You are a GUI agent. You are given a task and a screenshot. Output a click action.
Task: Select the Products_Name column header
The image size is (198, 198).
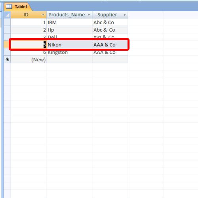pyautogui.click(x=69, y=15)
